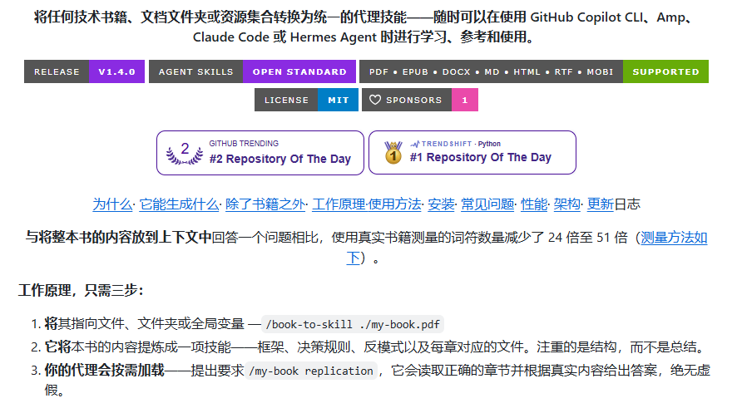Click the laurel wreath number 2 icon
This screenshot has height=408, width=737.
coord(185,153)
